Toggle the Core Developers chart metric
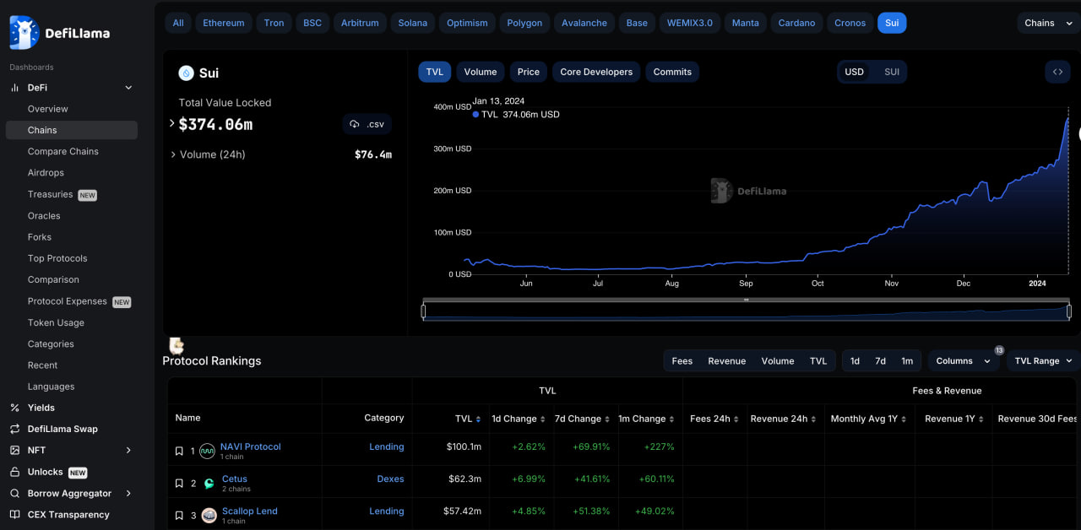The height and width of the screenshot is (530, 1081). click(596, 72)
